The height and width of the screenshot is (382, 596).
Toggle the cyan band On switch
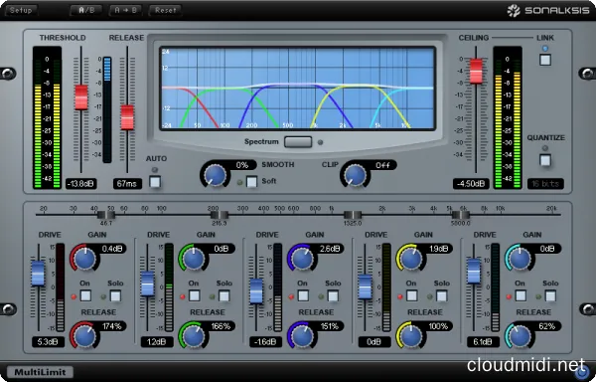[x=521, y=296]
